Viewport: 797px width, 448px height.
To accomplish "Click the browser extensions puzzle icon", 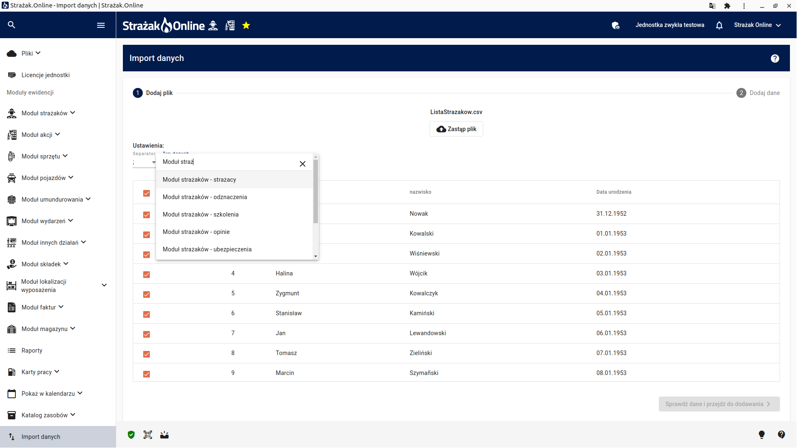I will [x=727, y=6].
